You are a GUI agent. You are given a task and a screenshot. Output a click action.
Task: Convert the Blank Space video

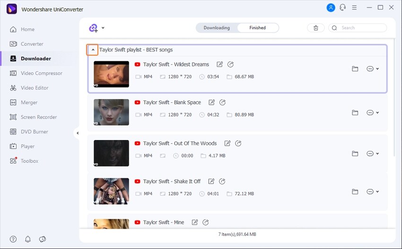pyautogui.click(x=222, y=102)
